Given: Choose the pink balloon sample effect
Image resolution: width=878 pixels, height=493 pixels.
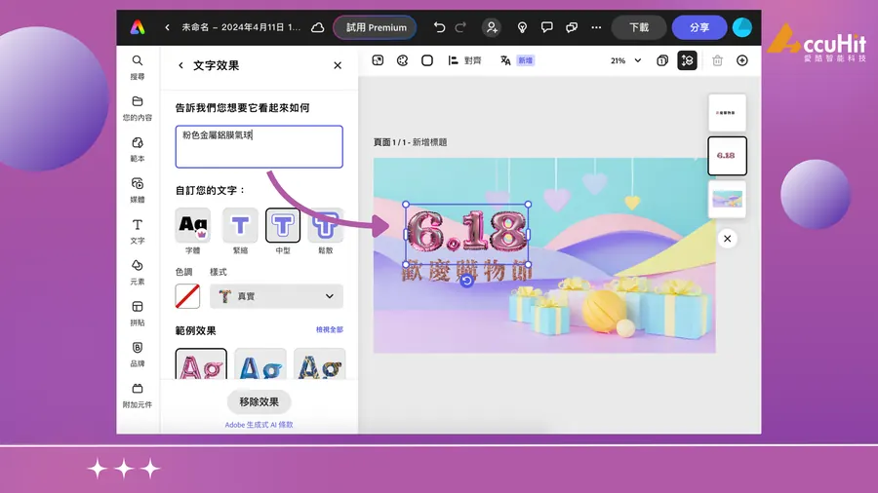Looking at the screenshot, I should point(201,363).
